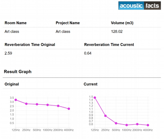
Task: Click the Volume (m3) value 128.02
Action: 117,32
